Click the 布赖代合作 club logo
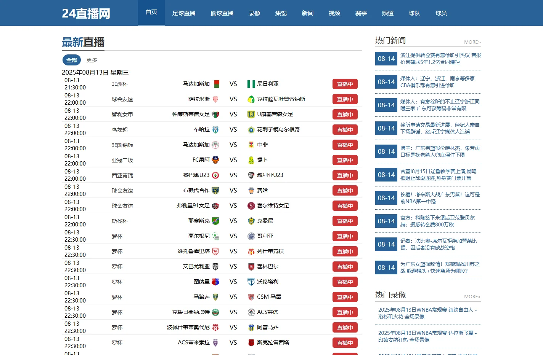Screen dimensions: 543x355 click(215, 190)
